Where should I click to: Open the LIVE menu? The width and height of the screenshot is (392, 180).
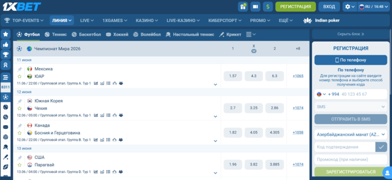87,20
